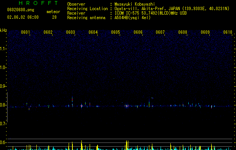Click the 0606 time marker
Screen dimensions: 236x150
click(x=138, y=32)
